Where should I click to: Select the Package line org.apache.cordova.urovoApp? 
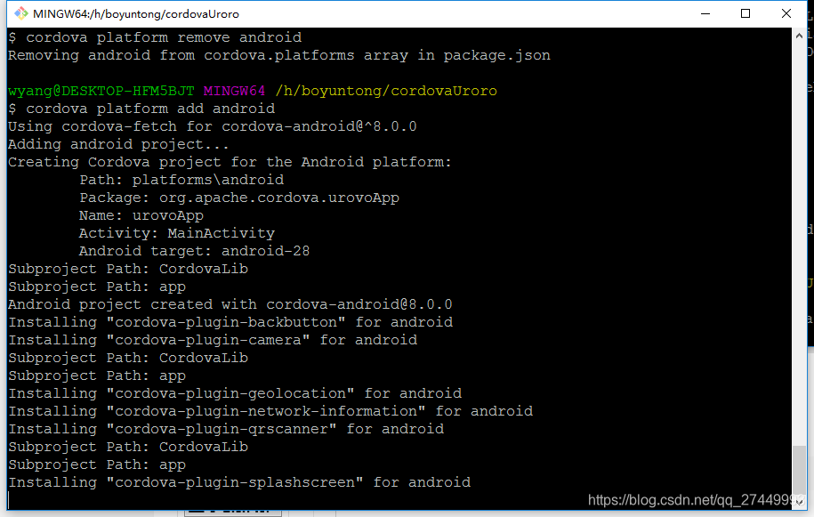238,197
